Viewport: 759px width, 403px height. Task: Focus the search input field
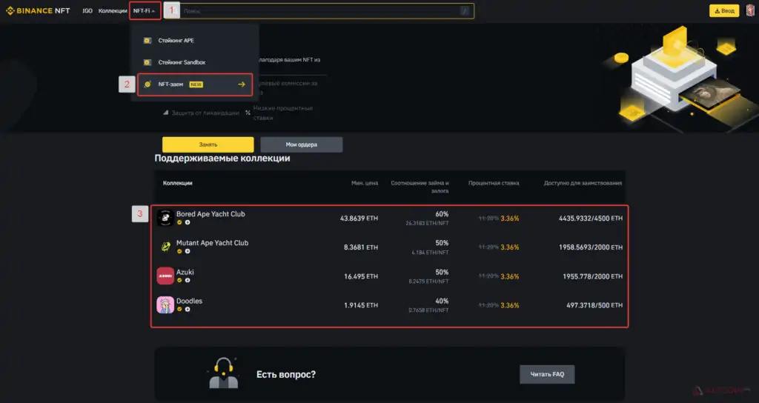point(319,10)
